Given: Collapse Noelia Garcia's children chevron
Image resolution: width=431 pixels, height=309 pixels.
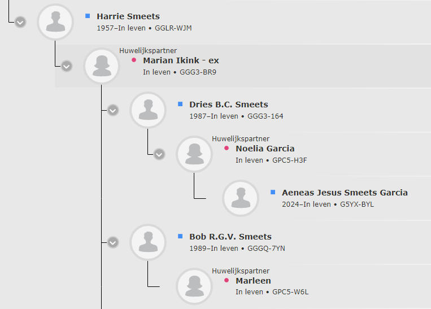Looking at the screenshot, I should click(159, 154).
